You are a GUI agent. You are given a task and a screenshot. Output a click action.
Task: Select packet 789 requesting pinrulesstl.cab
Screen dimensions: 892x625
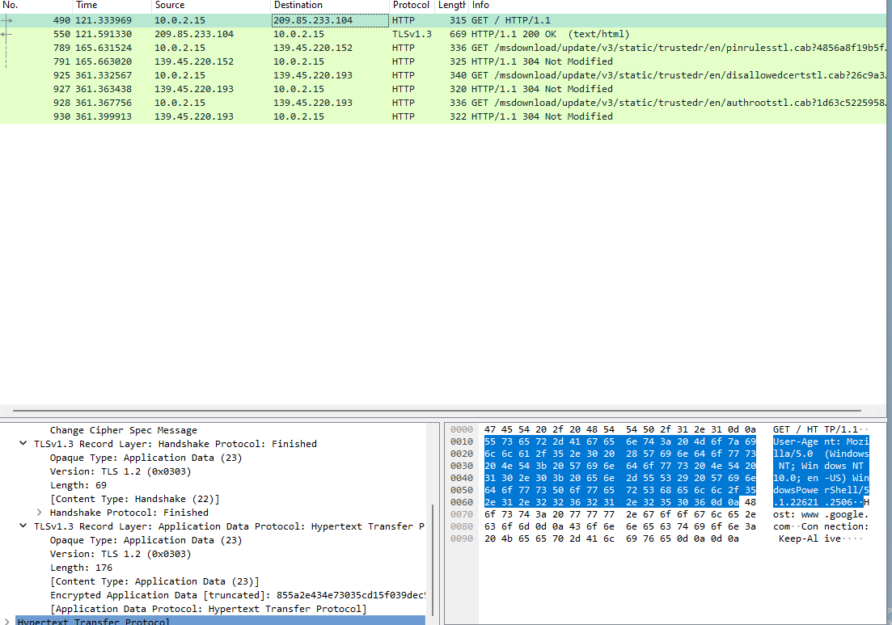tap(443, 48)
